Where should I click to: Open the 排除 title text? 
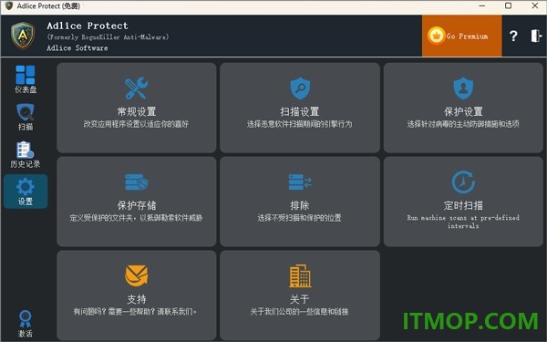tap(300, 205)
